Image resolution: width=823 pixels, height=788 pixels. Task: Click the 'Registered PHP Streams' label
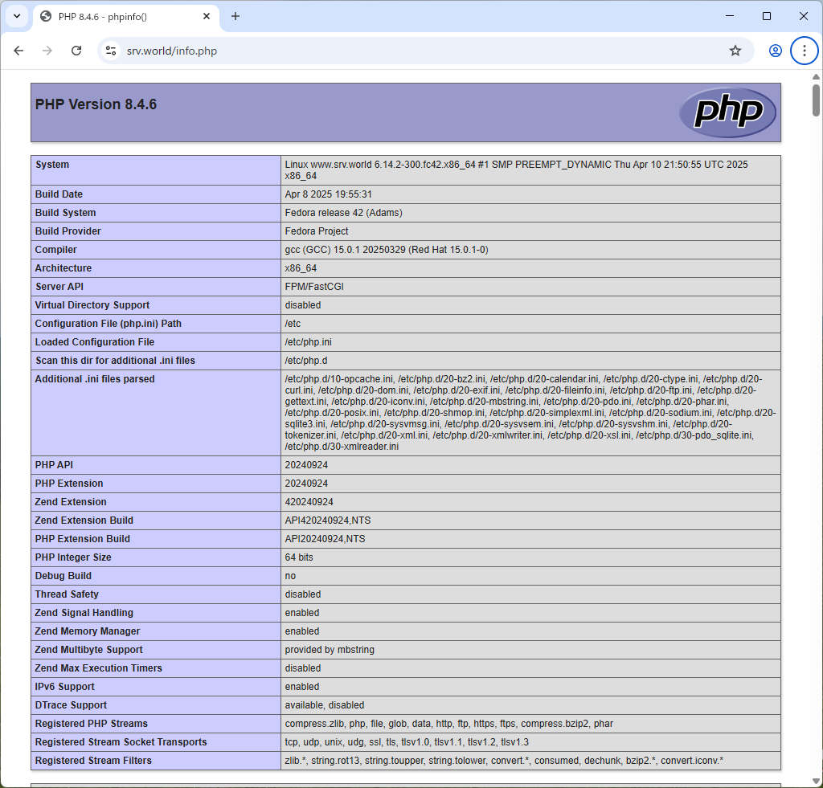(x=92, y=724)
